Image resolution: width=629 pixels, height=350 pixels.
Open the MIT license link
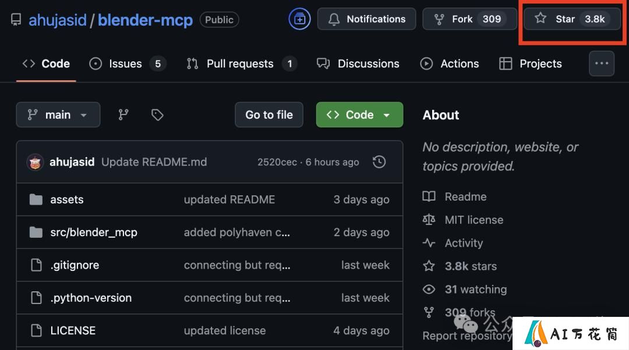tap(474, 220)
